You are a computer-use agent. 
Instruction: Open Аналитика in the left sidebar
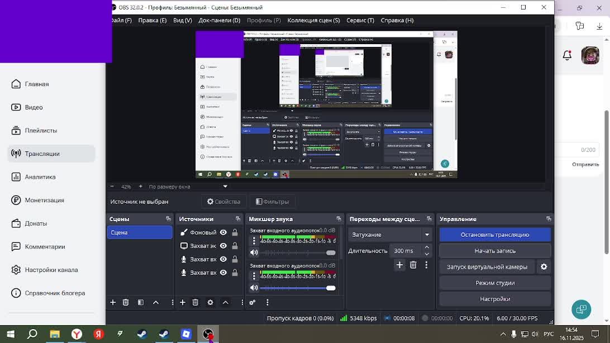click(x=40, y=177)
